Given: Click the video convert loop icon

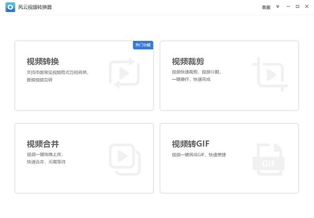Looking at the screenshot, I should (x=124, y=74).
